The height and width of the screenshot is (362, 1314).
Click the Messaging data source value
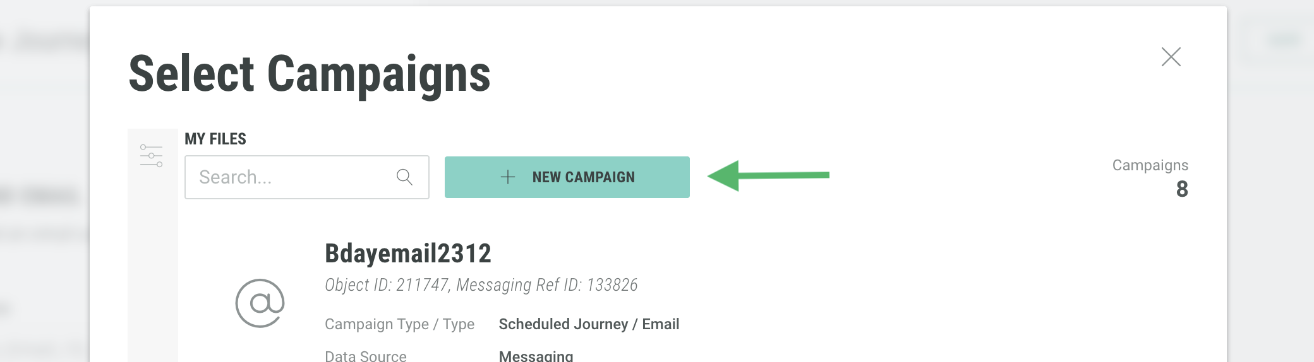point(536,356)
